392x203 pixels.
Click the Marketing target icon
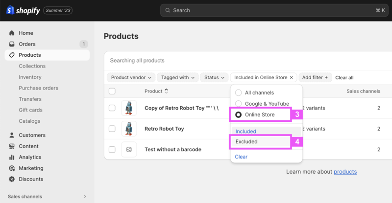coord(12,168)
